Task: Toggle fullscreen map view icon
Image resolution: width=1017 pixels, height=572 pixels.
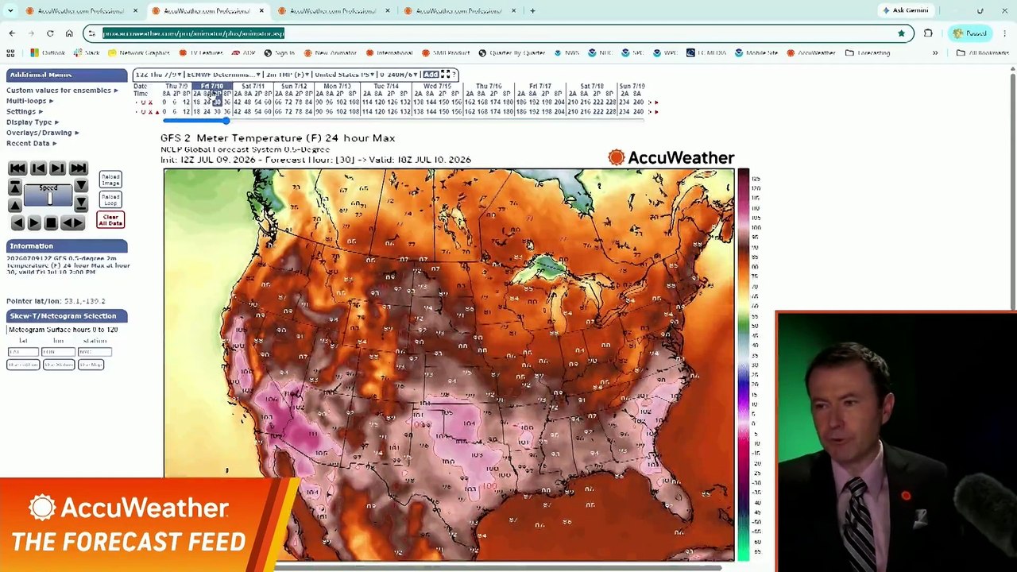Action: 445,75
